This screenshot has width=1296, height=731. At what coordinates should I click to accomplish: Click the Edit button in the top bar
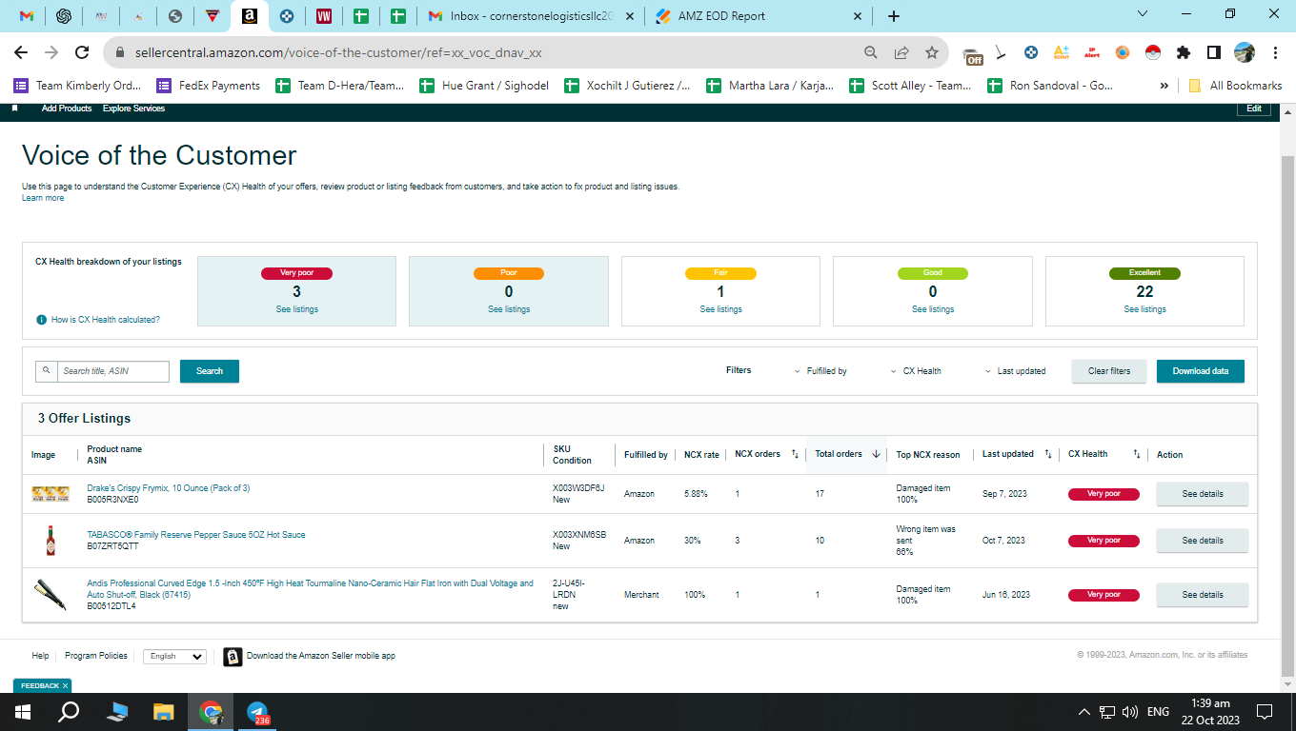(x=1254, y=109)
